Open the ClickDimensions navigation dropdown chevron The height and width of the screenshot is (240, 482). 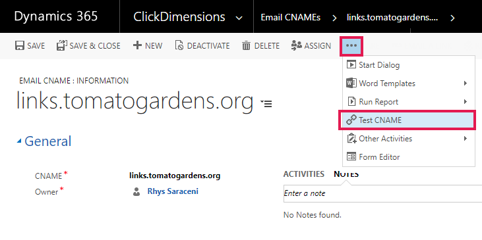click(x=239, y=18)
